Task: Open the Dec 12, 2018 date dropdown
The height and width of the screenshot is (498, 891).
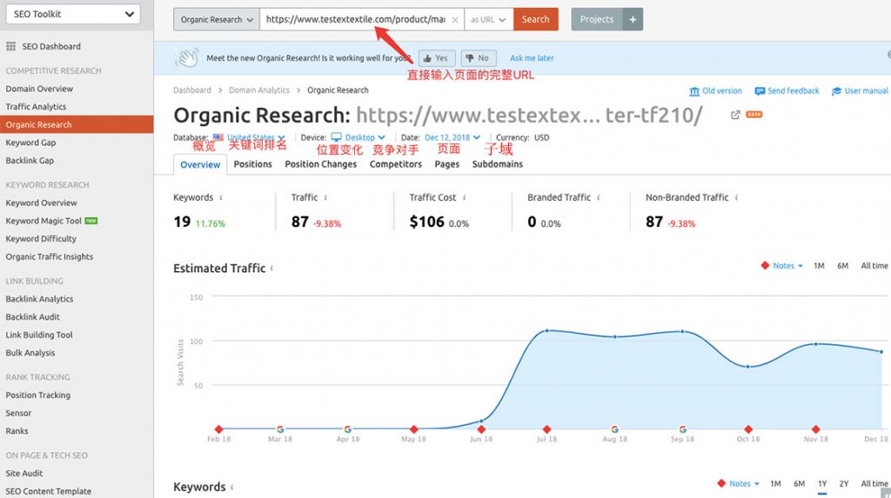Action: pos(452,137)
